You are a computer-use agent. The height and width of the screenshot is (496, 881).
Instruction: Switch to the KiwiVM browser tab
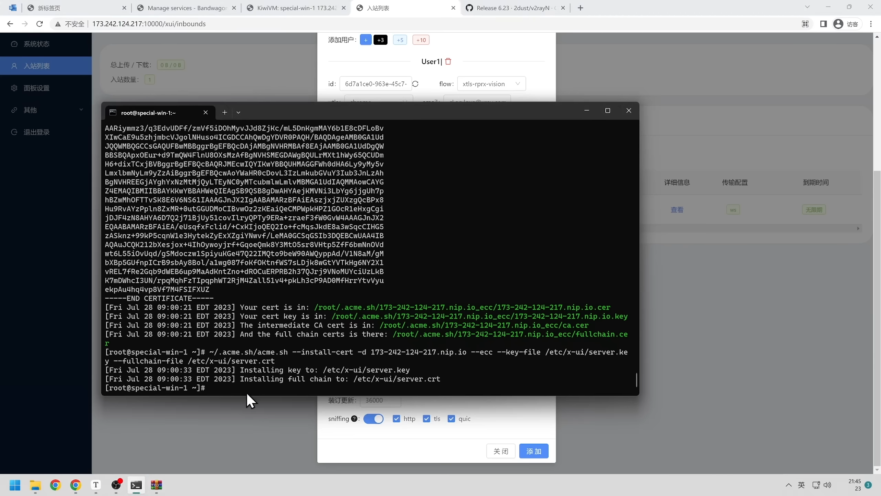coord(296,8)
